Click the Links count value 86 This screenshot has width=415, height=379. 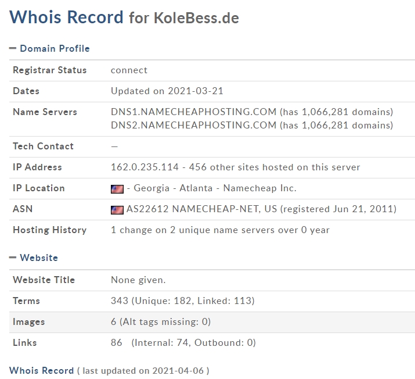pos(117,342)
